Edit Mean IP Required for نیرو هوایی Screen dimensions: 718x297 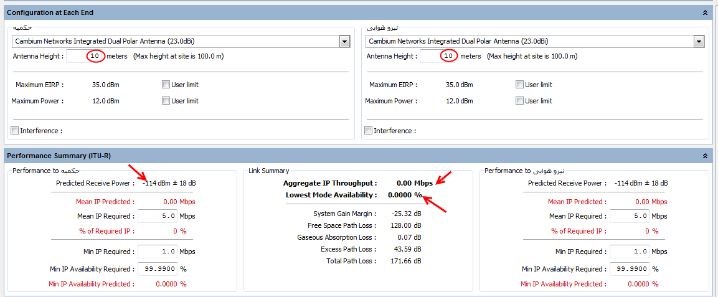coord(630,216)
